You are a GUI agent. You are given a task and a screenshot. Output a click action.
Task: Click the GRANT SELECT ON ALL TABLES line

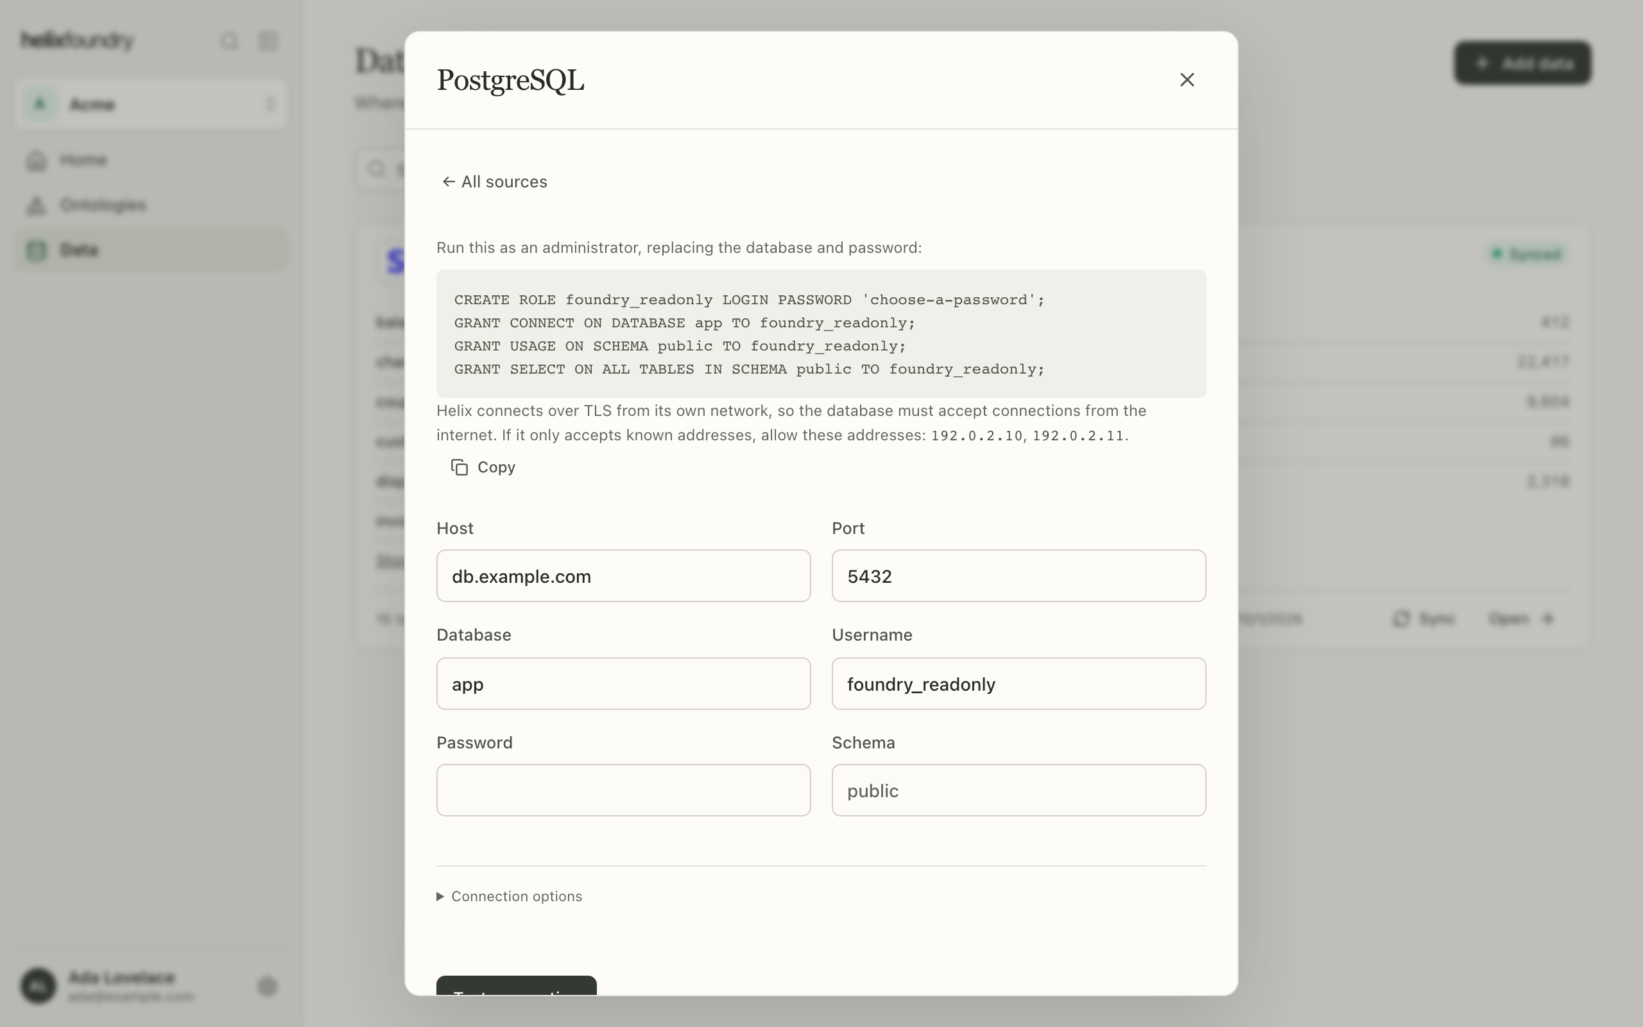click(750, 369)
